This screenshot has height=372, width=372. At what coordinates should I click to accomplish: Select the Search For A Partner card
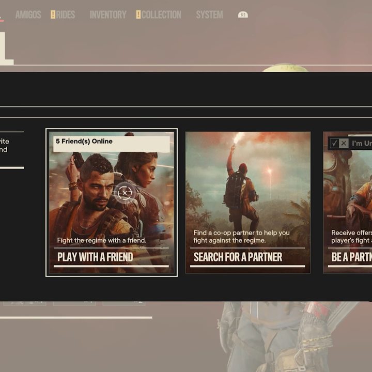click(248, 203)
